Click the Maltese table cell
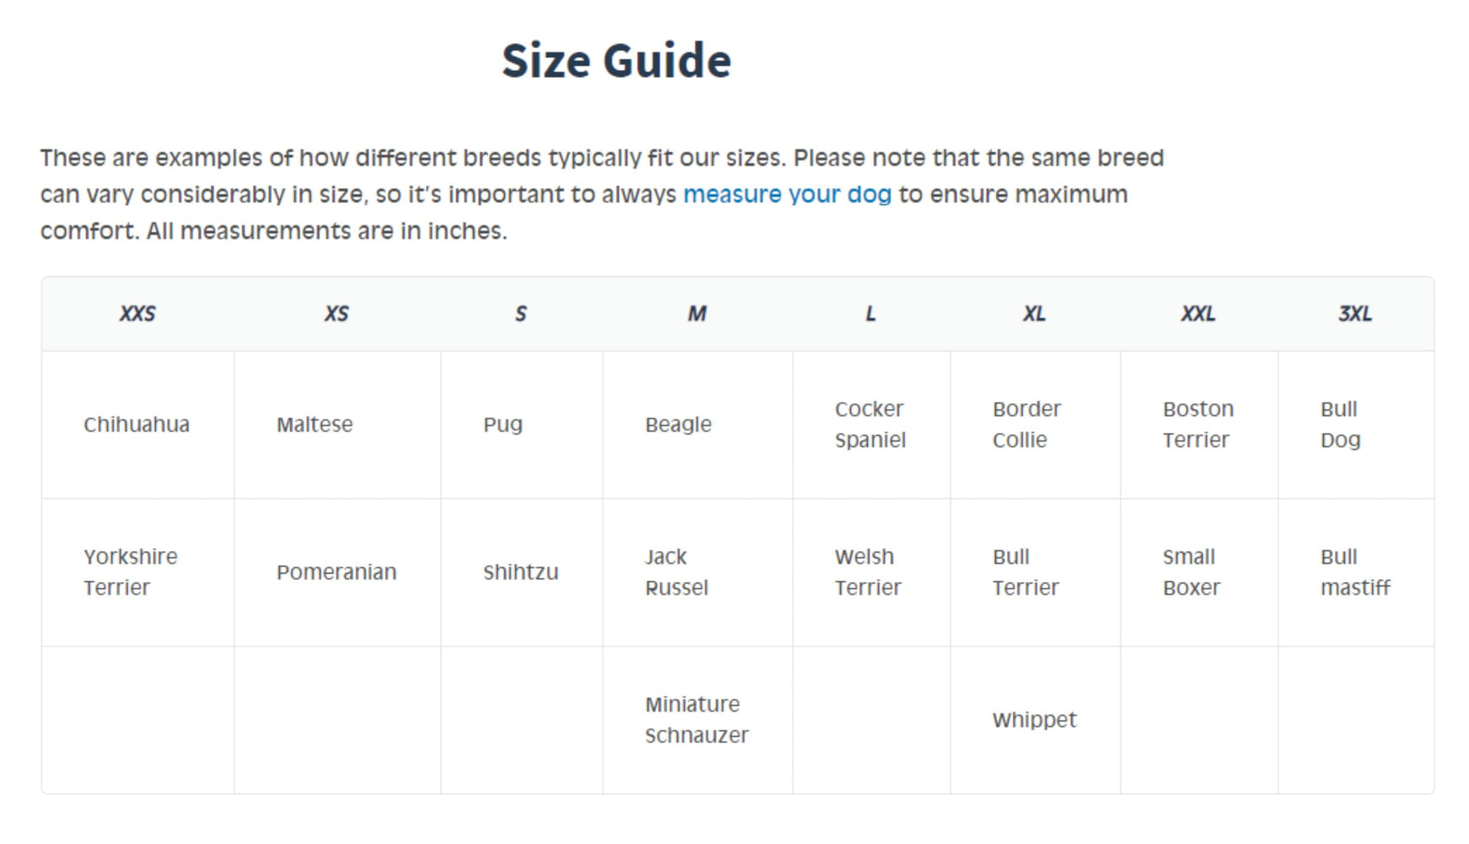Image resolution: width=1469 pixels, height=844 pixels. 337,425
